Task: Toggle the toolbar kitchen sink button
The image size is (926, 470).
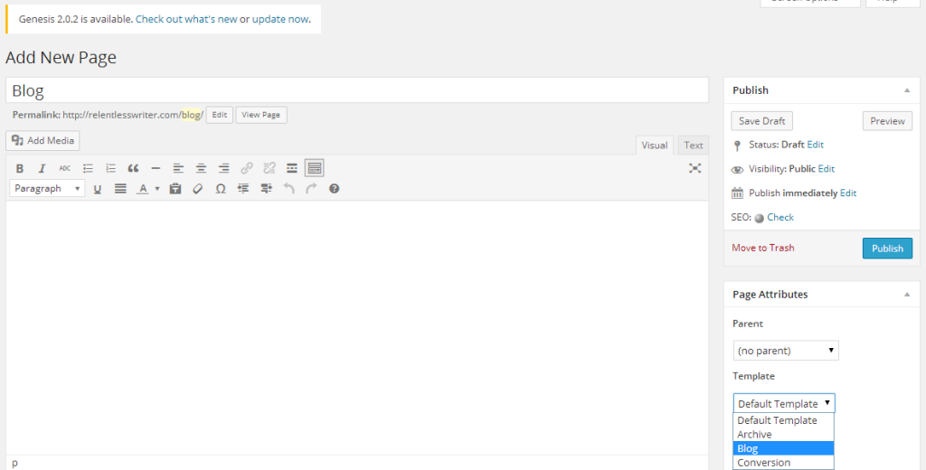Action: (314, 168)
